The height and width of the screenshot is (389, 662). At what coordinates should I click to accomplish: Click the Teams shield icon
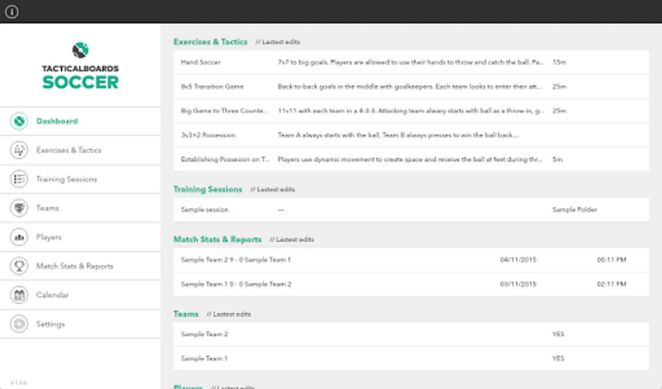pyautogui.click(x=19, y=208)
